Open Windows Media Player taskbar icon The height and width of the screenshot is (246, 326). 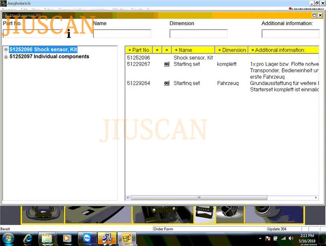click(x=67, y=239)
